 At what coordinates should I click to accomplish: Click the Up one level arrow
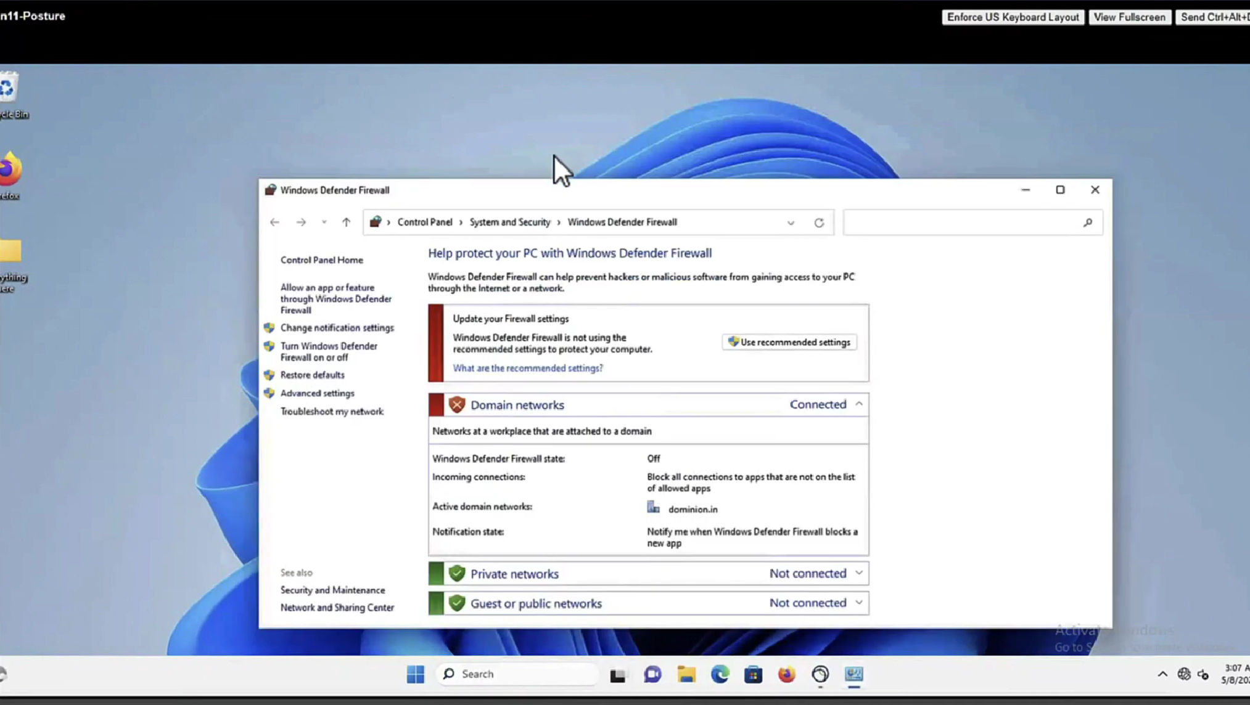tap(346, 222)
